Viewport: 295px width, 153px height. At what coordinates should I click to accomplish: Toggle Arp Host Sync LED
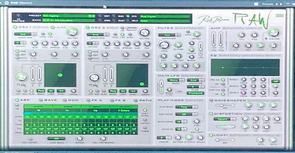145,110
